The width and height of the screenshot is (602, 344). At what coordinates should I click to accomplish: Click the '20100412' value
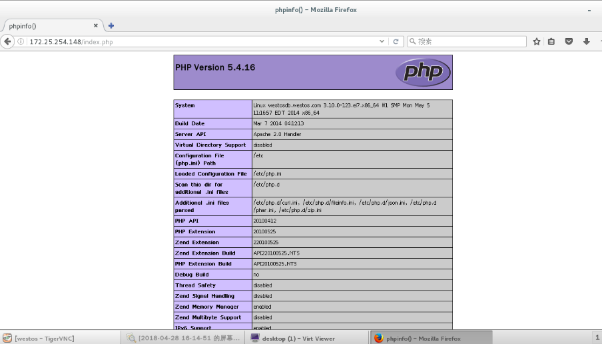(264, 221)
